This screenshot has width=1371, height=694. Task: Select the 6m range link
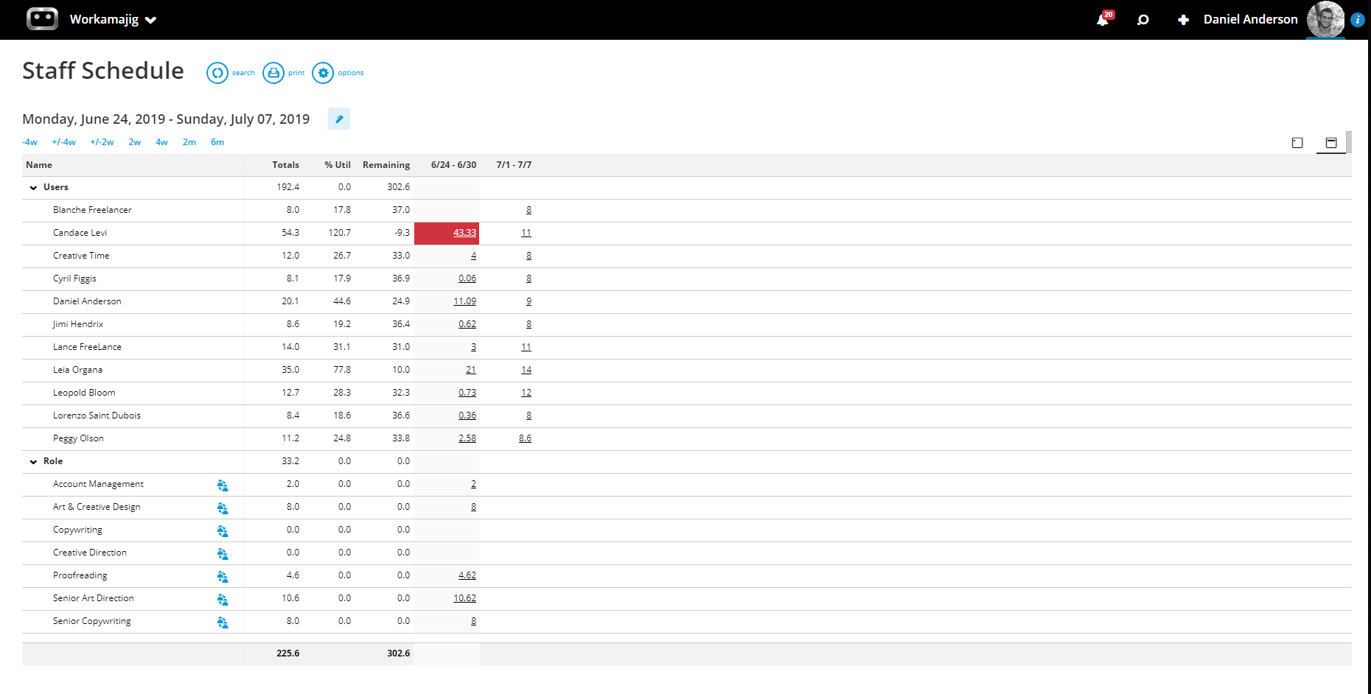217,142
